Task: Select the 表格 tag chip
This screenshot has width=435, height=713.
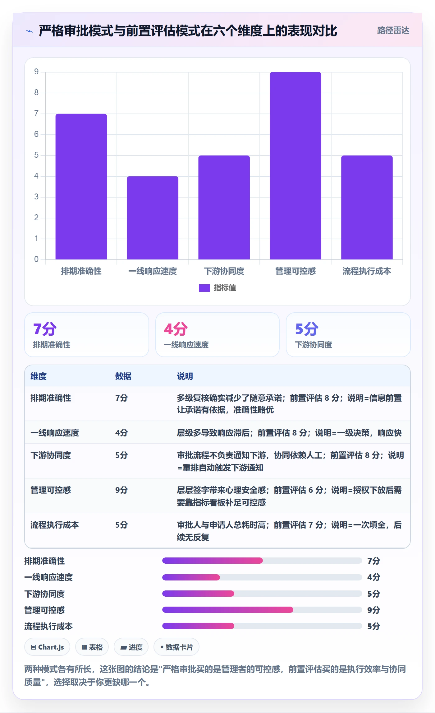Action: point(92,647)
